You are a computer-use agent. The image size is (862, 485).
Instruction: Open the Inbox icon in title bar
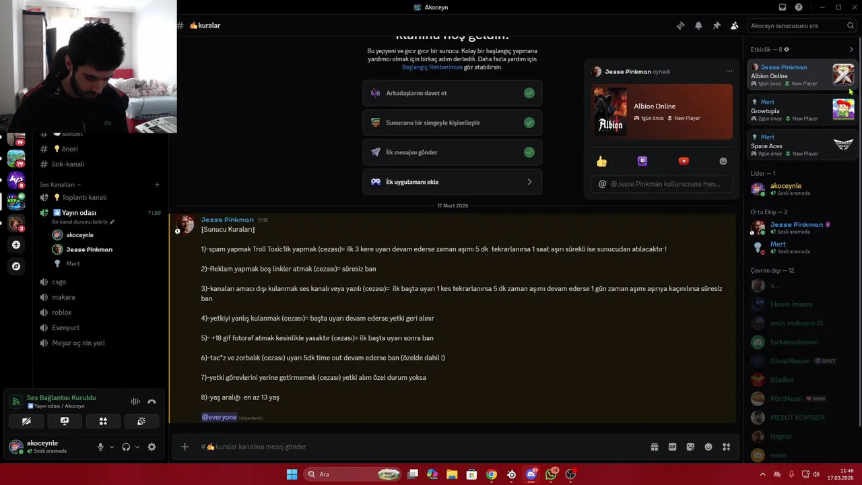click(783, 7)
